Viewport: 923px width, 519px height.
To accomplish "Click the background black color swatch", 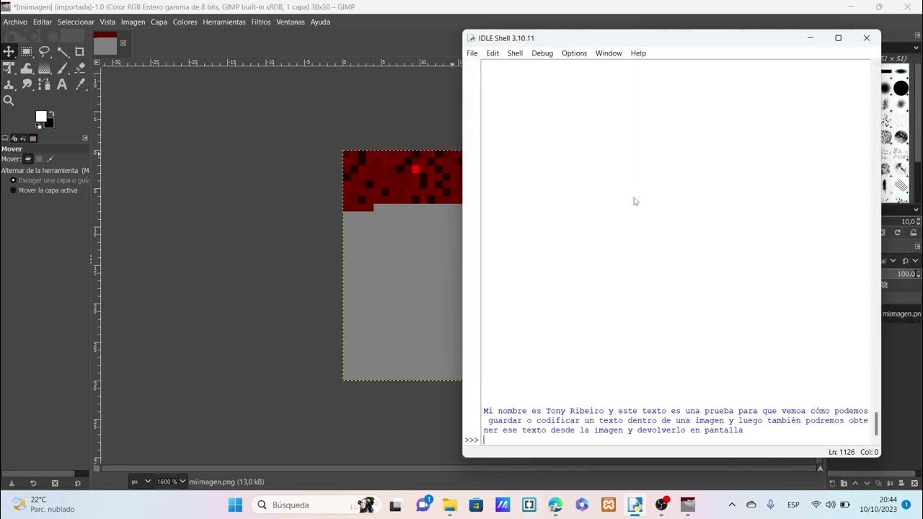I will (50, 123).
